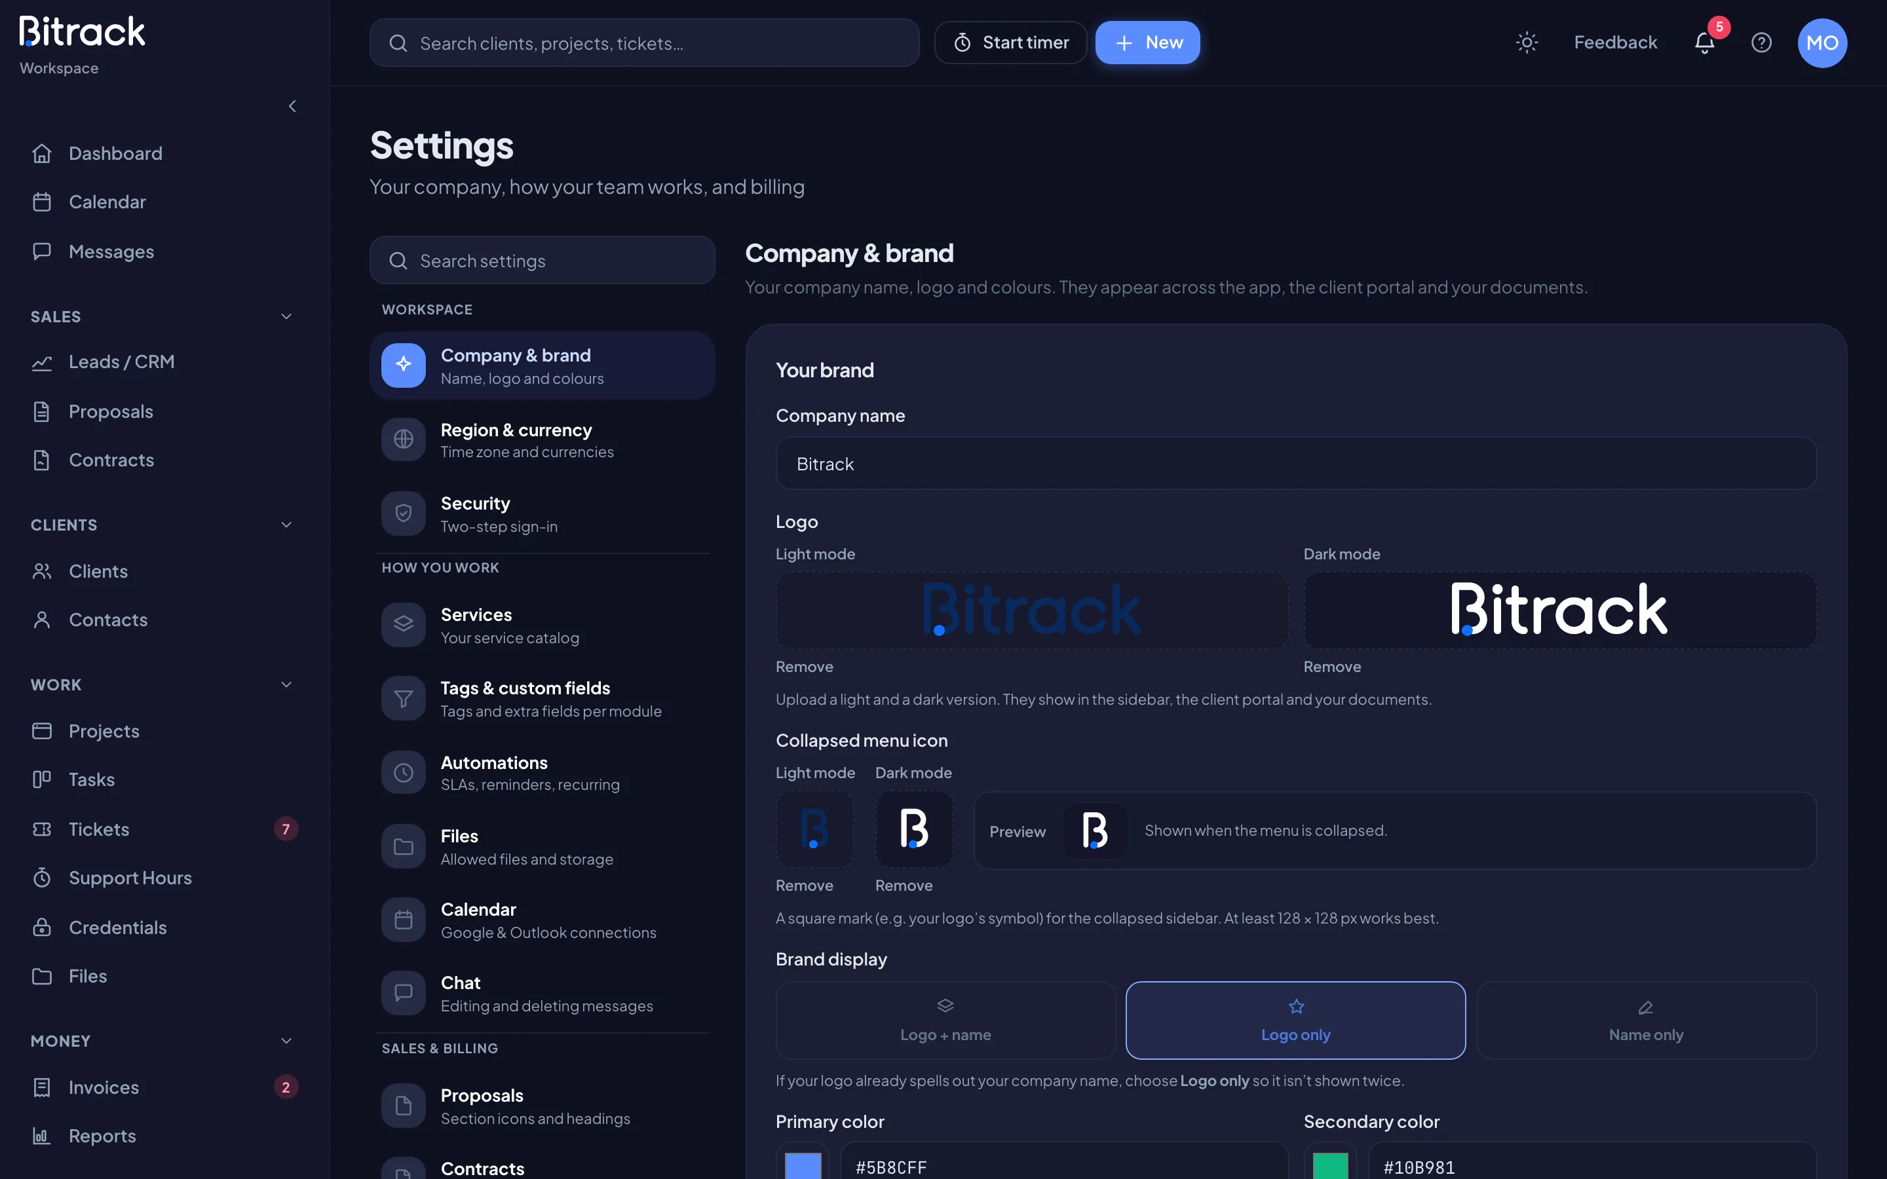
Task: Click the Dark mode Bitrack logo thumbnail
Action: click(1559, 610)
